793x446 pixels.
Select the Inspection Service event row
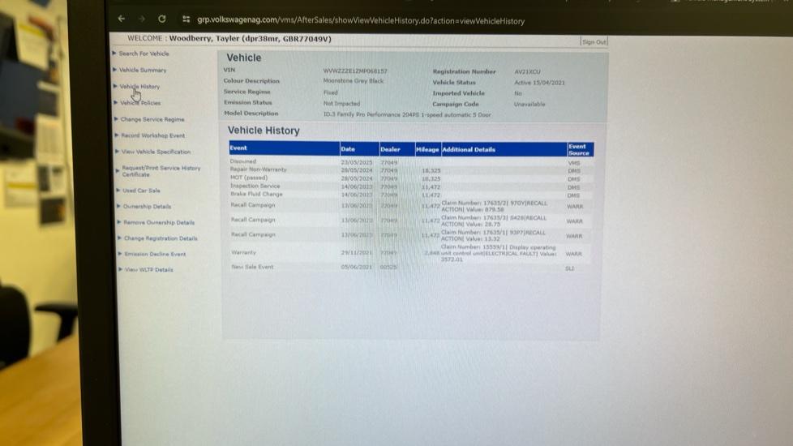click(x=411, y=187)
